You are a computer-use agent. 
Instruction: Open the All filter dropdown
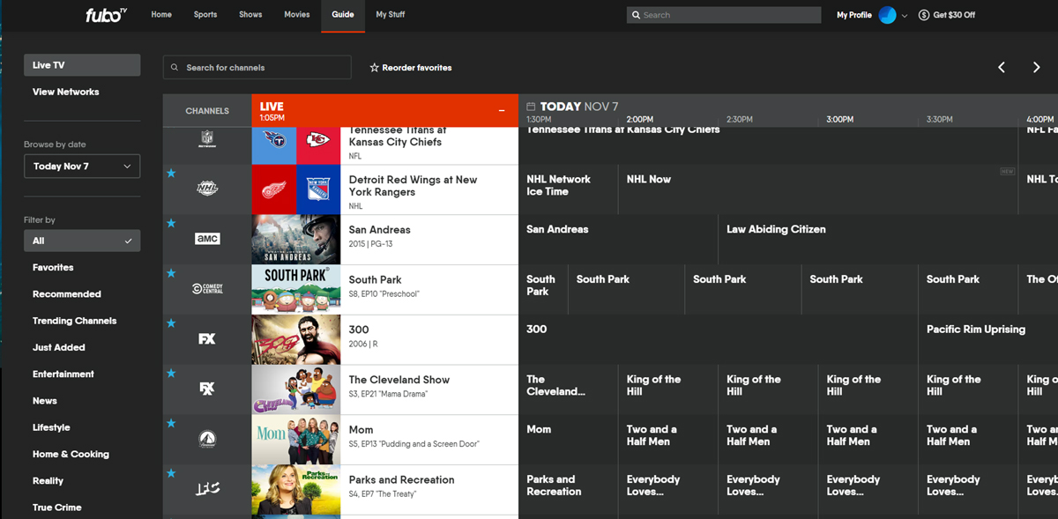82,240
